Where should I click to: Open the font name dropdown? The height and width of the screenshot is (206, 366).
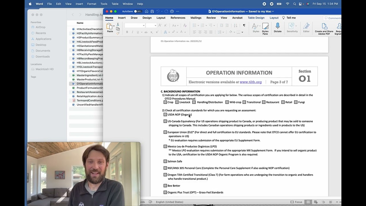(144, 25)
